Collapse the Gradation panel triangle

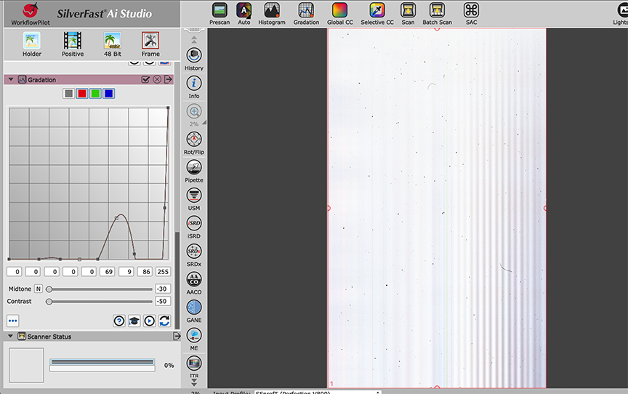[11, 79]
